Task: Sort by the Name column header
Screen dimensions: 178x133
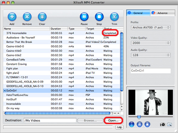Action: [x=26, y=29]
